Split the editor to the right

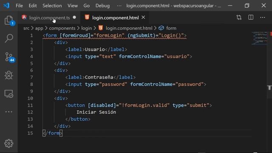point(251,17)
